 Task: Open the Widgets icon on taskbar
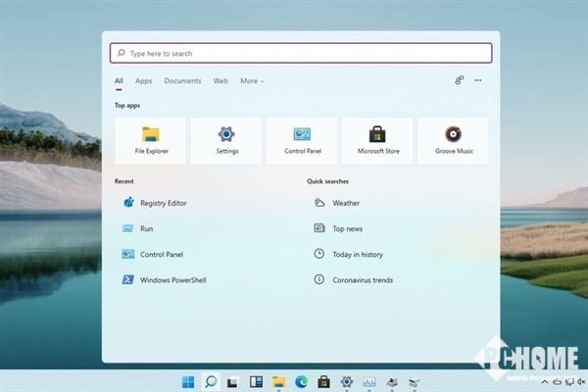(256, 381)
